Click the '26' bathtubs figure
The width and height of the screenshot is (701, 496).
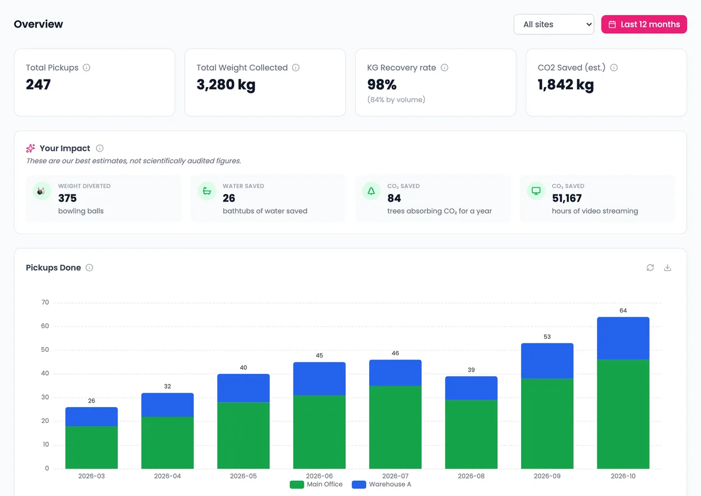[x=229, y=198]
